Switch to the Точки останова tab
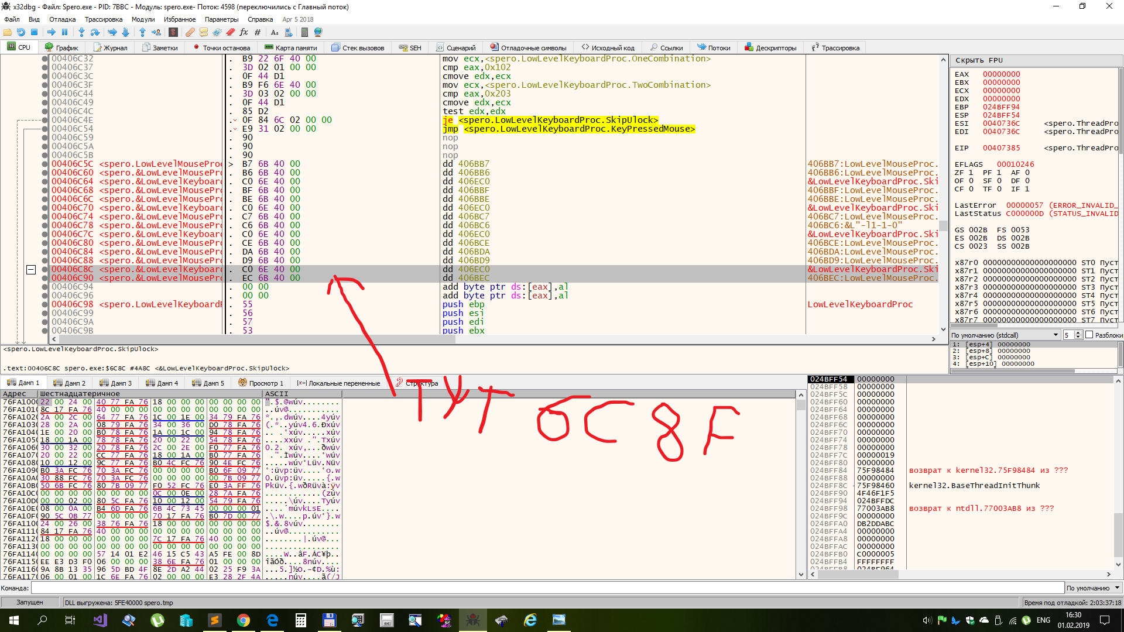 coord(221,48)
